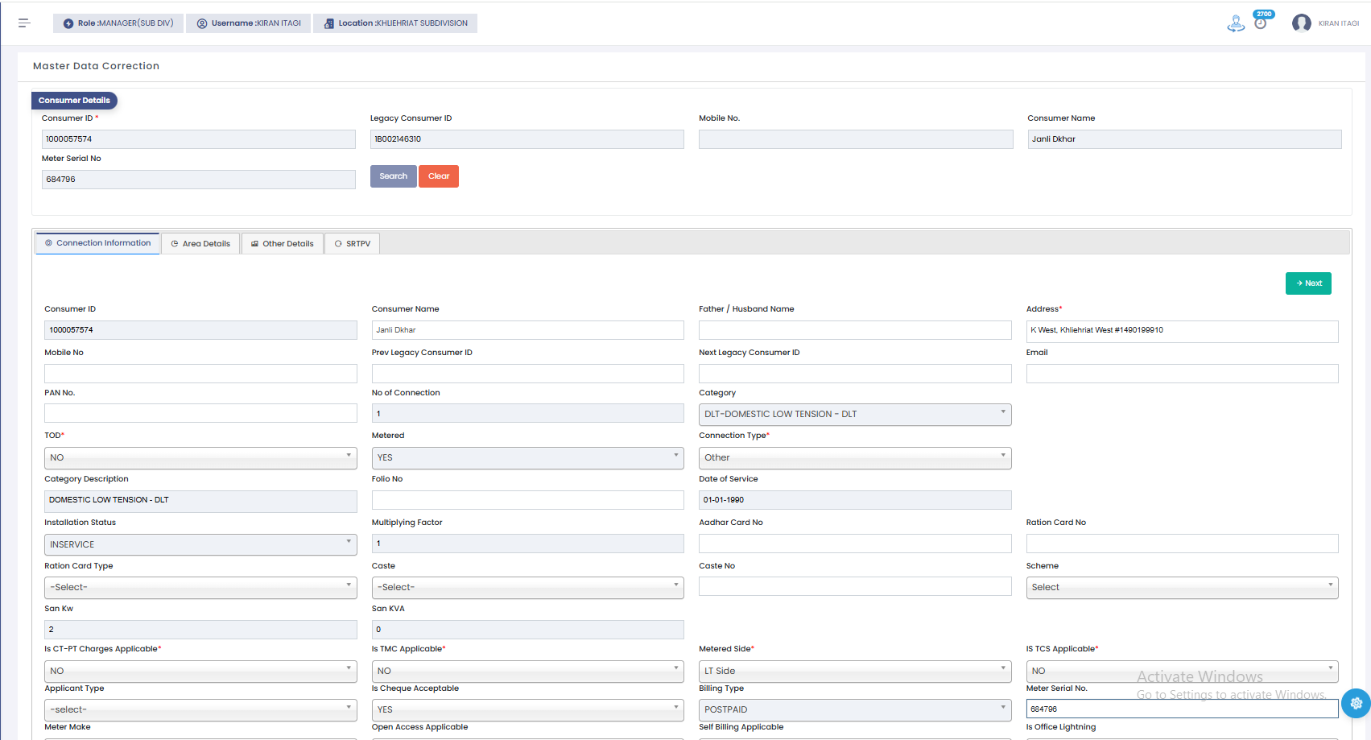The image size is (1371, 740).
Task: Expand the Billing Type dropdown
Action: [x=855, y=709]
